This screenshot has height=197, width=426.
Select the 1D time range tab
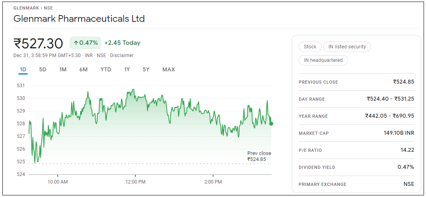23,69
